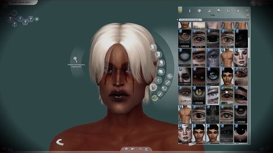Open the hair category icon
Screen dimensions: 273x153
(x=158, y=54)
